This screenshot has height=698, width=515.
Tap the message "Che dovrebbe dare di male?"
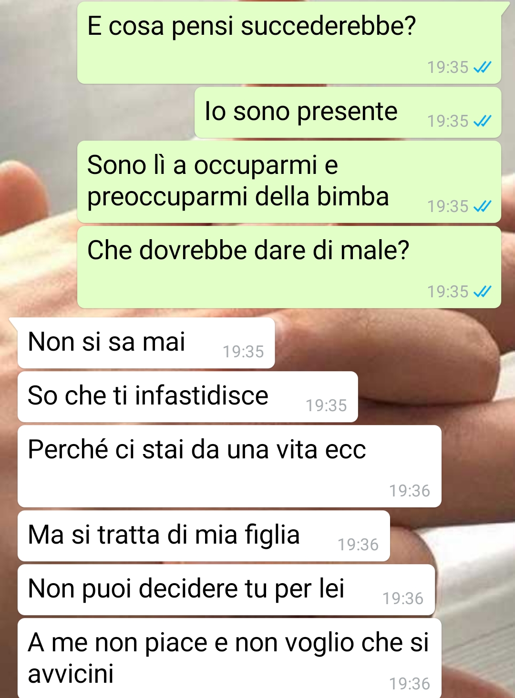pyautogui.click(x=289, y=267)
